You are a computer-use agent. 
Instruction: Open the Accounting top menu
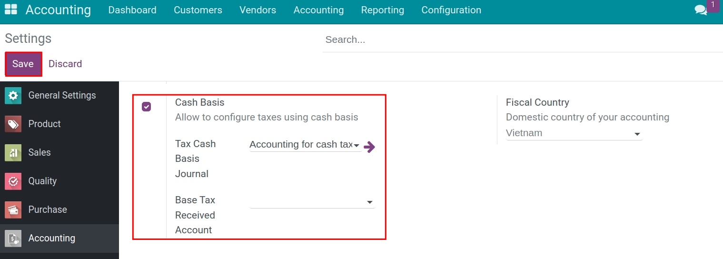[x=318, y=10]
